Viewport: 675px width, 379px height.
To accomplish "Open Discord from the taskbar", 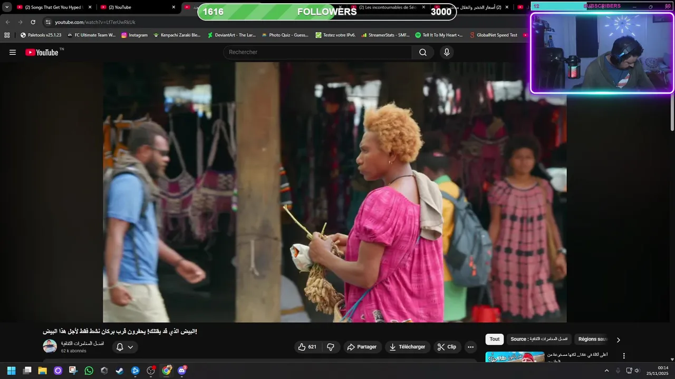I will pyautogui.click(x=182, y=371).
